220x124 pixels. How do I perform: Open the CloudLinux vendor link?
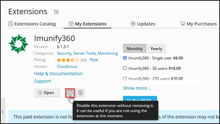pos(67,66)
